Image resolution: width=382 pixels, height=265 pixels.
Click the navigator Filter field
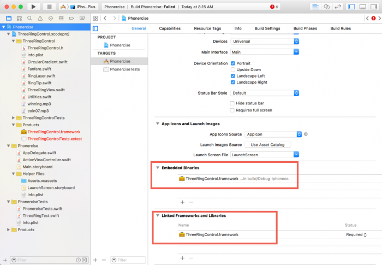point(50,260)
